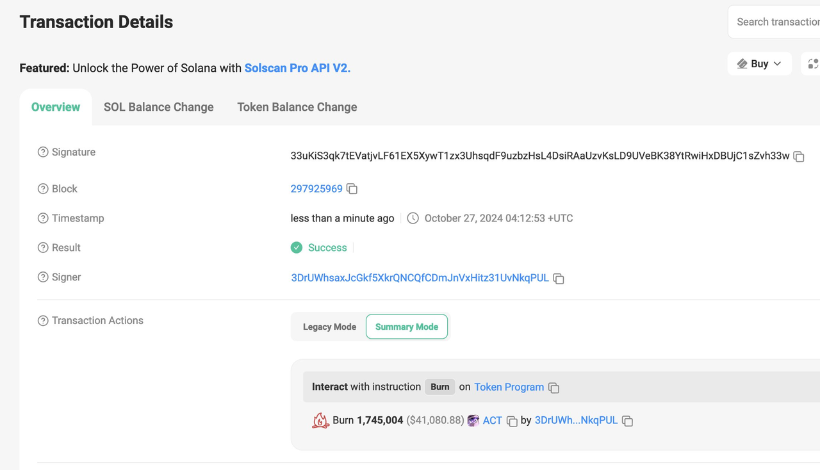
Task: Switch to Token Balance Change tab
Action: (x=297, y=107)
